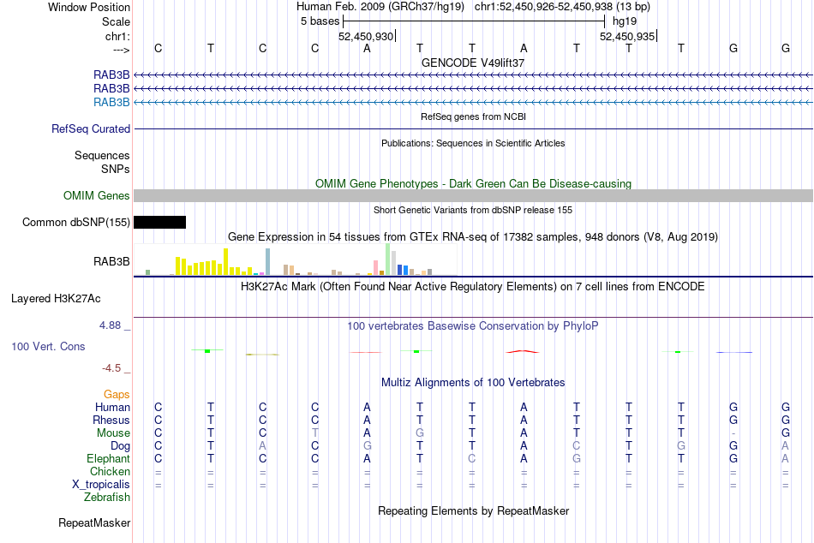Image resolution: width=814 pixels, height=543 pixels.
Task: Click the pink bar in the GTEx chart
Action: click(376, 267)
